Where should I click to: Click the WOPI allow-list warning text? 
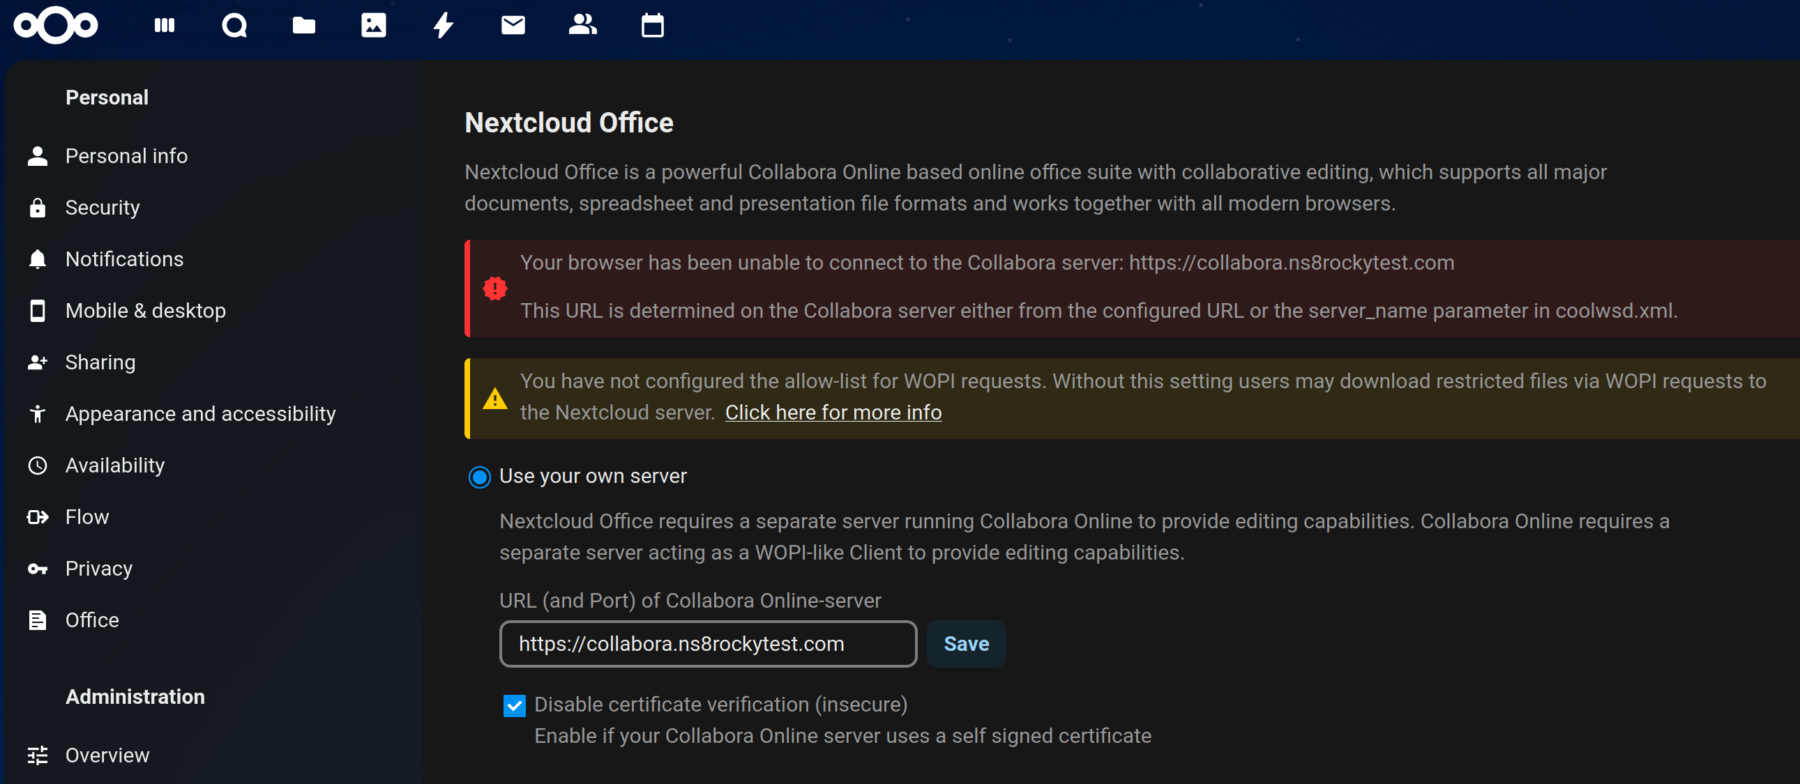click(x=1143, y=397)
